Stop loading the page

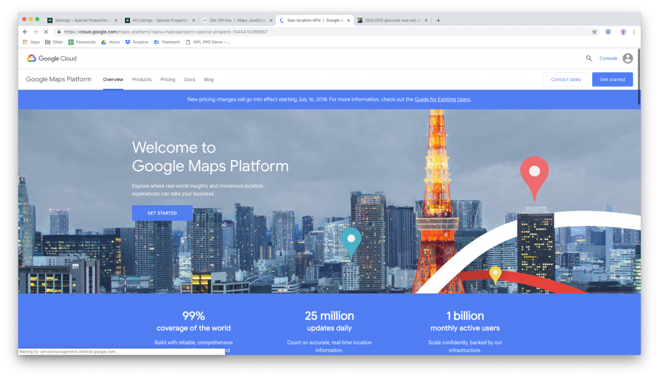point(46,32)
